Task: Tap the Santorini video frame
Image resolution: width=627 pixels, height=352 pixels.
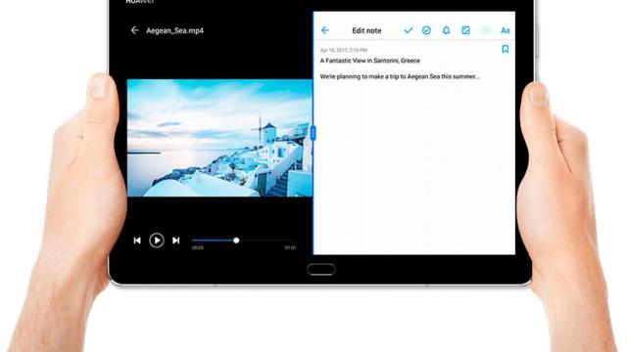Action: coord(219,138)
